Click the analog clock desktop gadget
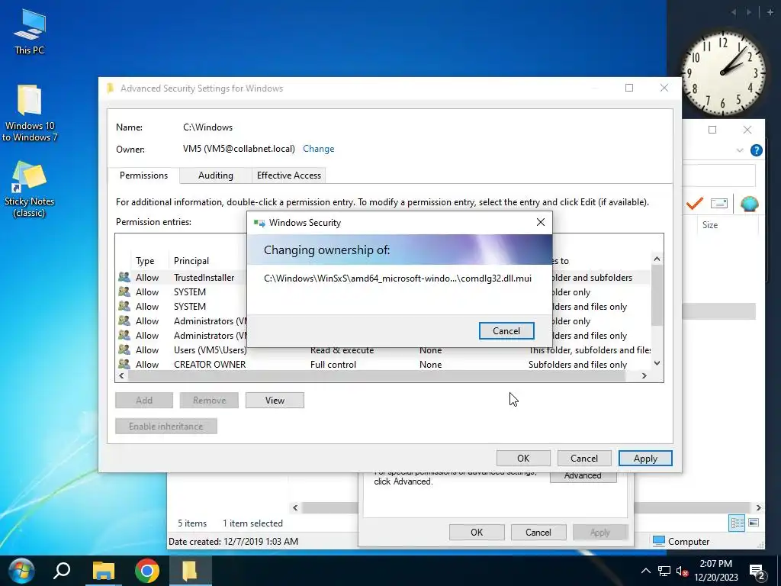The height and width of the screenshot is (586, 781). 723,73
